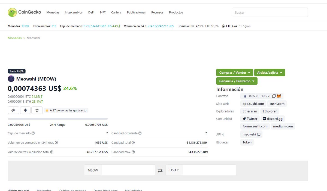Open the USD currency dropdown

(174, 170)
